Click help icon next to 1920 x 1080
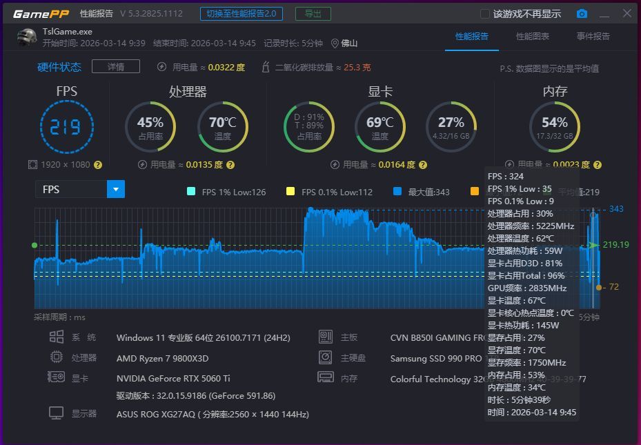Screen dimensions: 641x445 pos(98,165)
